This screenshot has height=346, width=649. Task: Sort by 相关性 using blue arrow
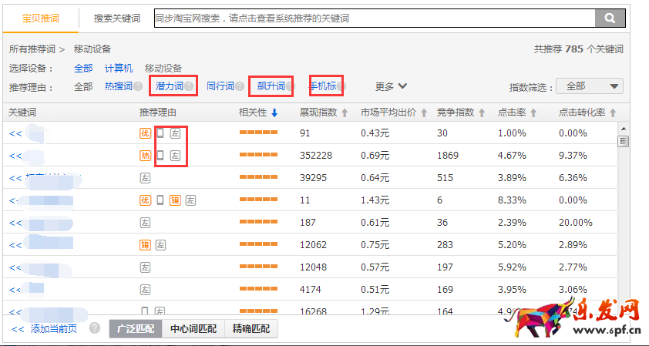coord(274,113)
